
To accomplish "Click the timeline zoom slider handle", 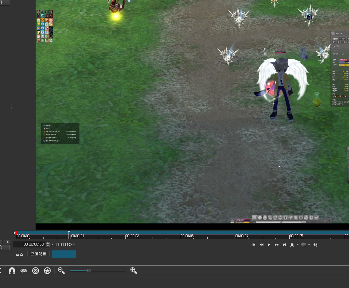I will [89, 271].
